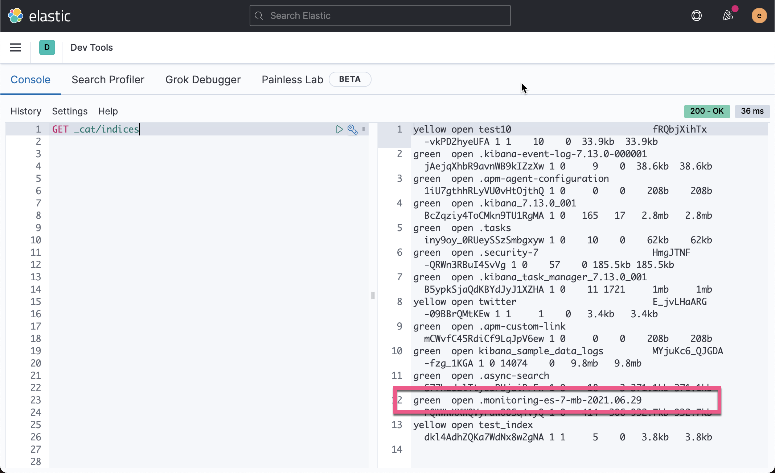Open the console Help menu
775x473 pixels.
coord(108,111)
